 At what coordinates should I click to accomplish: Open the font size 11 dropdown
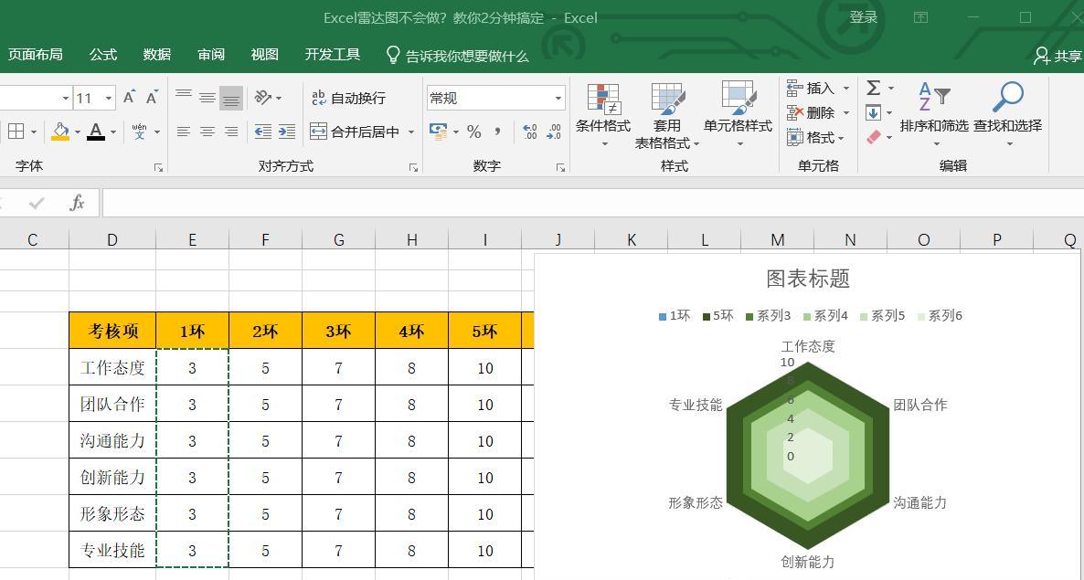pyautogui.click(x=109, y=98)
